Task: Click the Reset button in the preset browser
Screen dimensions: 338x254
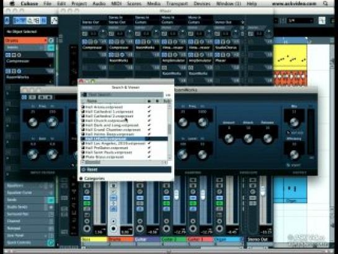Action: (126, 170)
